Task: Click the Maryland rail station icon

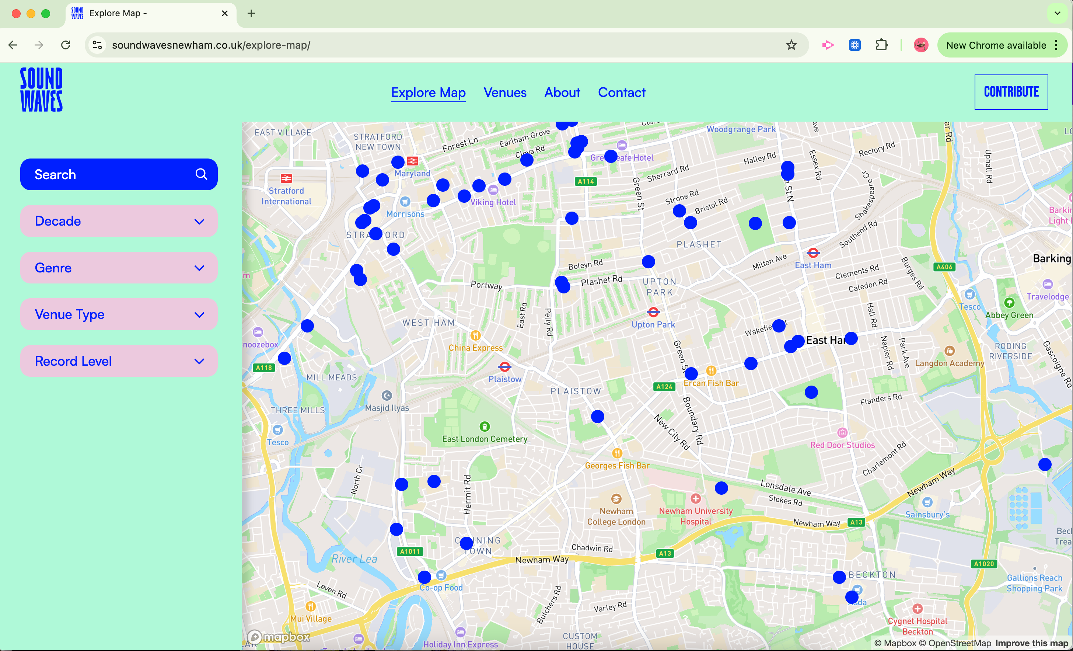Action: (412, 161)
